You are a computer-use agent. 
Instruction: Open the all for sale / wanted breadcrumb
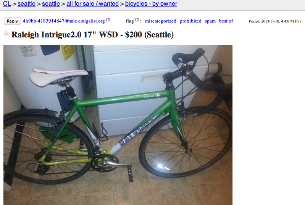[92, 3]
